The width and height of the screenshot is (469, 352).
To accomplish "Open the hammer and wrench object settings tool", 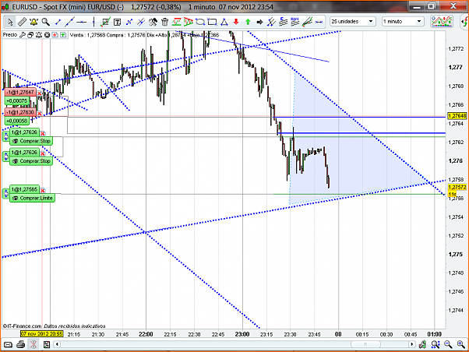I will pyautogui.click(x=153, y=22).
